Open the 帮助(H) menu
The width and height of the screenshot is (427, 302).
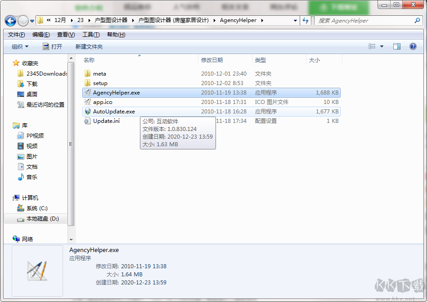[116, 35]
